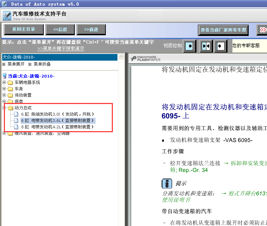
Task: Collapse the 动力总成 tree node
Action: tap(4, 108)
